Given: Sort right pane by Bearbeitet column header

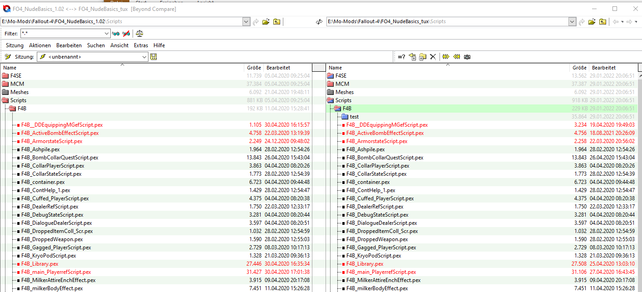Looking at the screenshot, I should click(613, 68).
